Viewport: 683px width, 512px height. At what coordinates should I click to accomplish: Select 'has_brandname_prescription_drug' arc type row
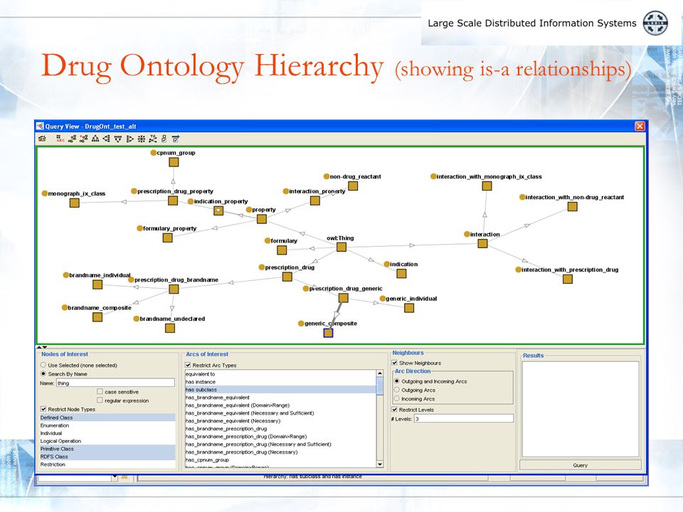point(280,429)
